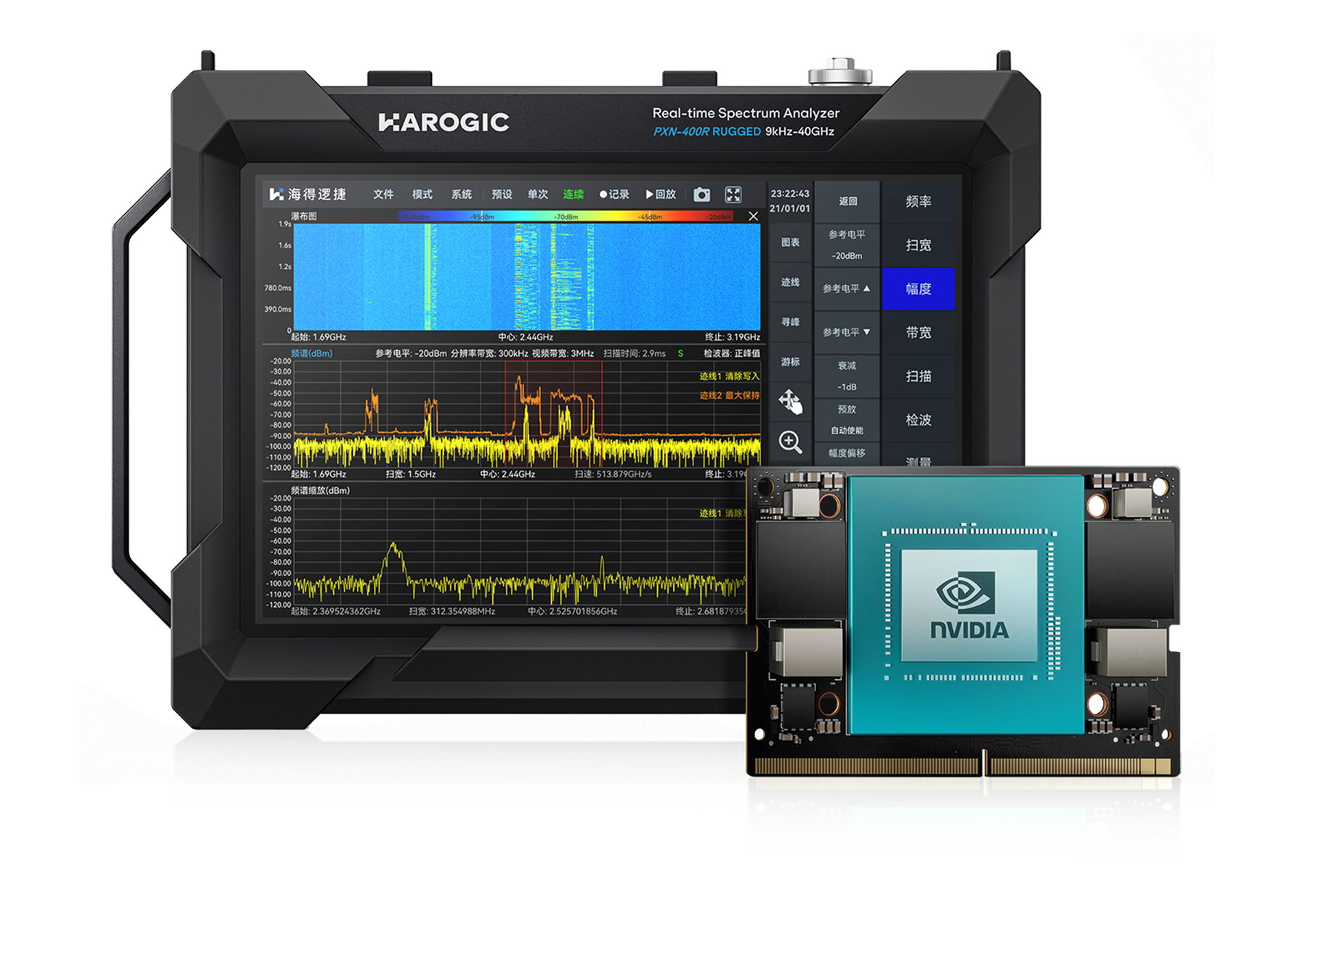
Task: Click the camera screenshot icon
Action: [701, 195]
